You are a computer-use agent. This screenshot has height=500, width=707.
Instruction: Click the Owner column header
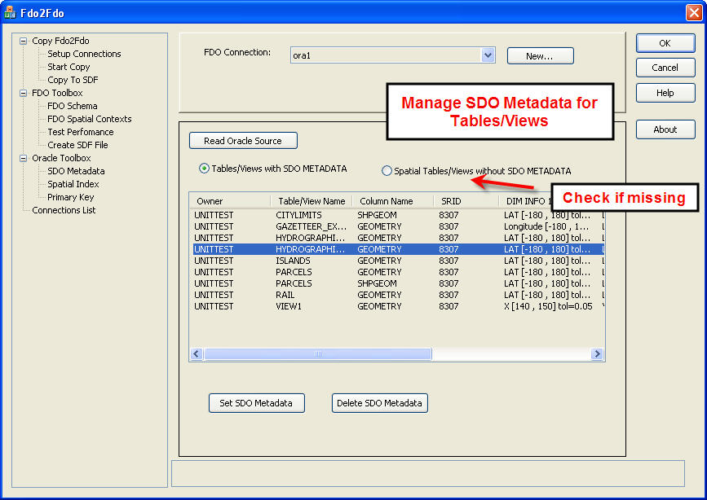tap(230, 201)
